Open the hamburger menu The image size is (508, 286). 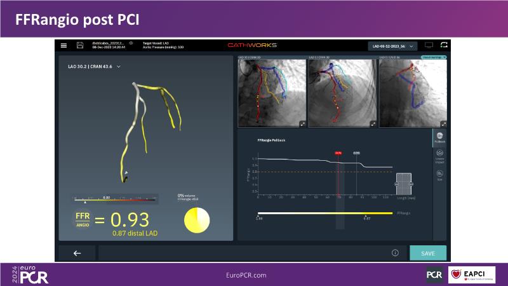click(63, 45)
